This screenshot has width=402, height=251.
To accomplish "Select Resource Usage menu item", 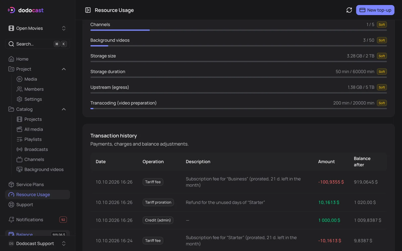I will click(x=37, y=195).
